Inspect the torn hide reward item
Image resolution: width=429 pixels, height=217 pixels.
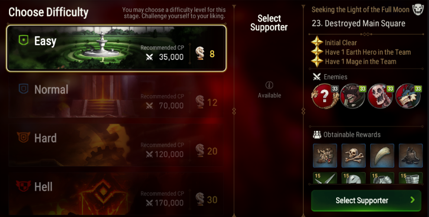click(325, 155)
